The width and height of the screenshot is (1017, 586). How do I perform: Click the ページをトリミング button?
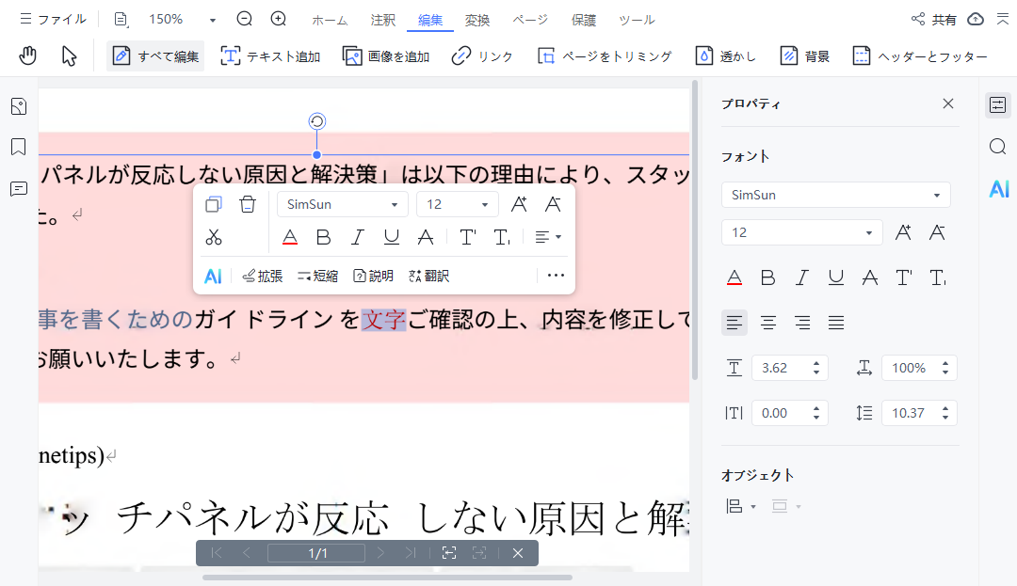click(x=605, y=56)
